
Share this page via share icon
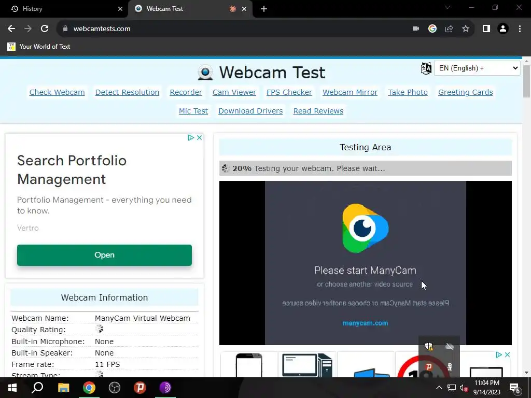(449, 29)
